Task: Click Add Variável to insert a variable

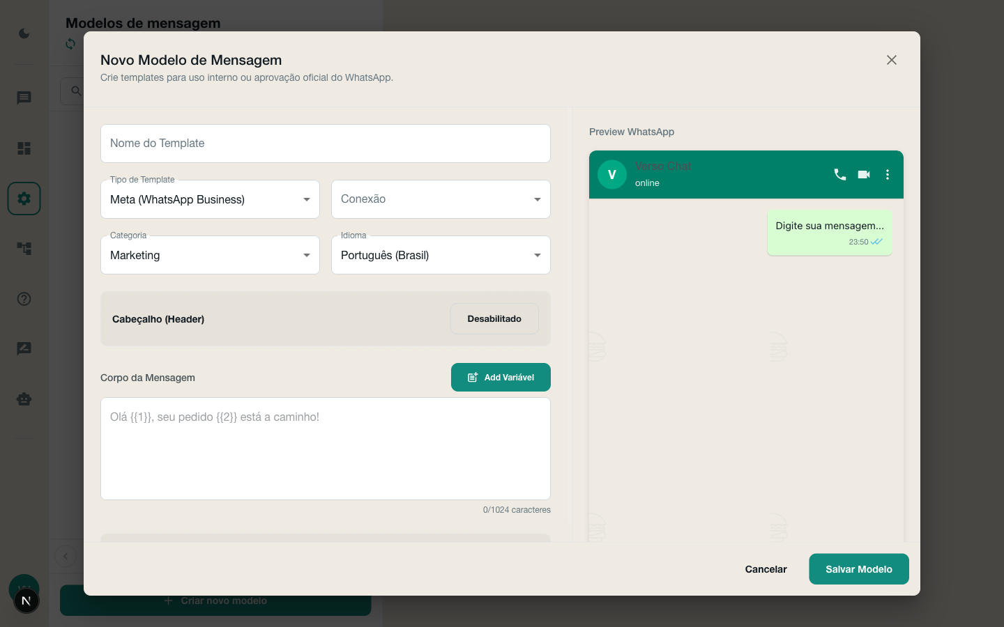Action: click(501, 377)
